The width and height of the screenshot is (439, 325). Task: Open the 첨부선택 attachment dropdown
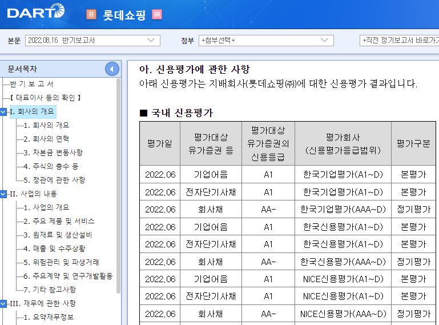tap(266, 41)
